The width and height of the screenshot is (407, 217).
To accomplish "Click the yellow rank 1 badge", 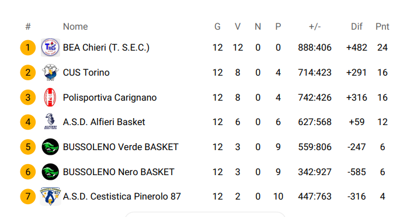I will pos(28,48).
